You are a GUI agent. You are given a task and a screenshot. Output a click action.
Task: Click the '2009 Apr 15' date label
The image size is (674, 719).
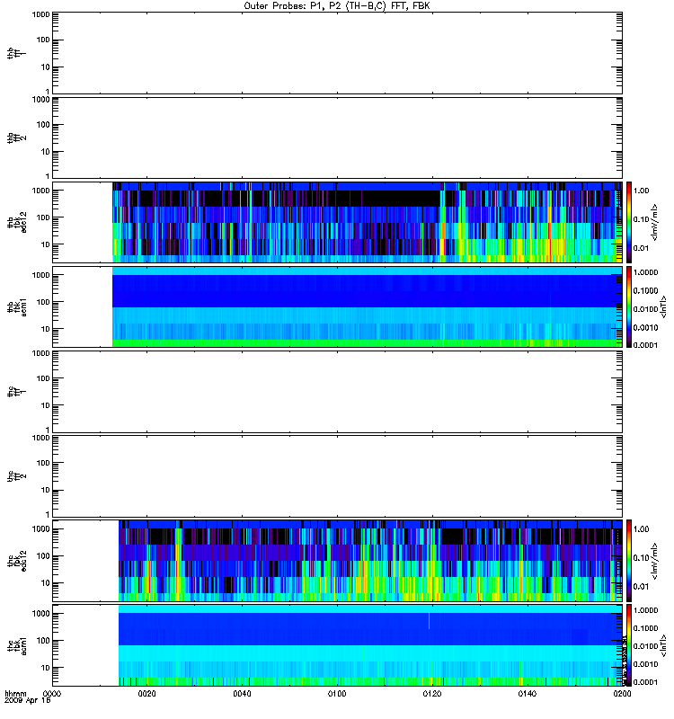point(28,701)
